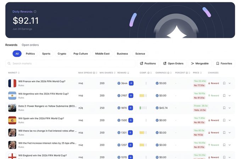Click the $45.74 earnings value

tap(163, 108)
